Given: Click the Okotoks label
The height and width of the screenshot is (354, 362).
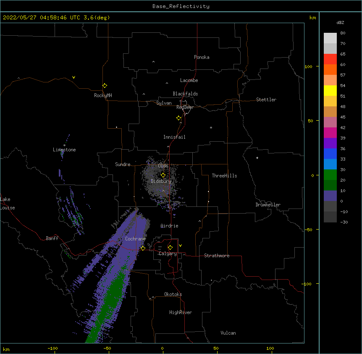Looking at the screenshot, I should pos(173,294).
